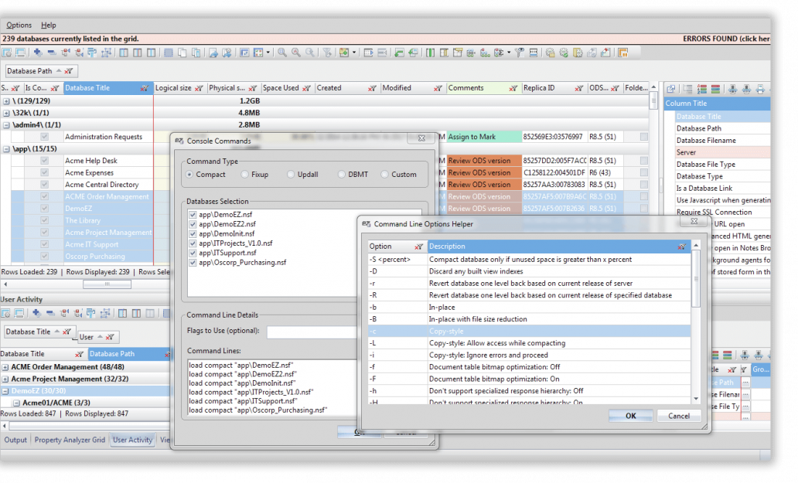Click filter icon on Space Used column header

(306, 88)
